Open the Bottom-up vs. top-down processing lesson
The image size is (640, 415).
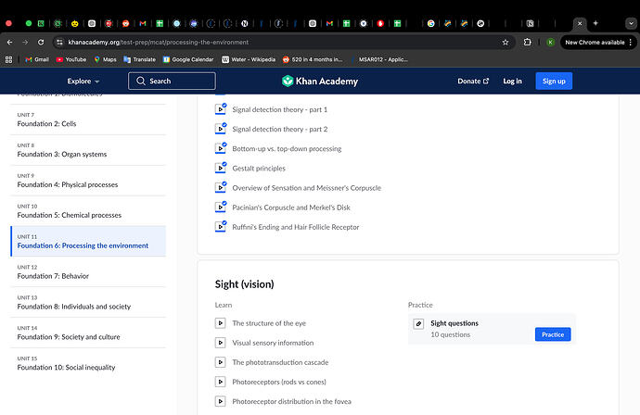287,149
